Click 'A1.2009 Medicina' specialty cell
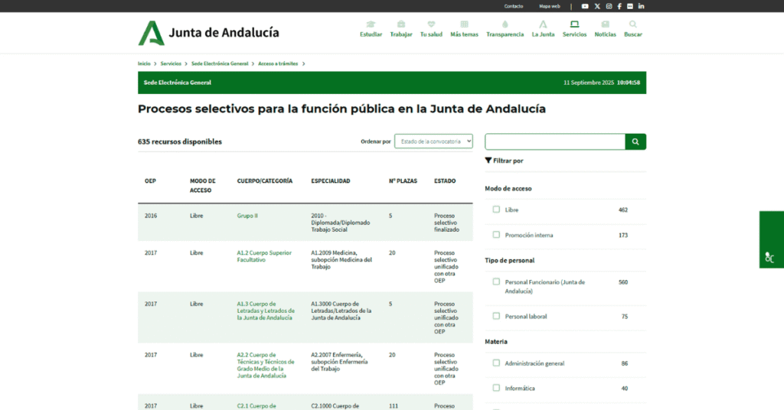This screenshot has height=410, width=784. coord(341,259)
